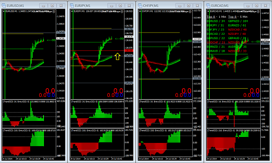Click the 'EURAUD / 18' list entry

(215, 51)
